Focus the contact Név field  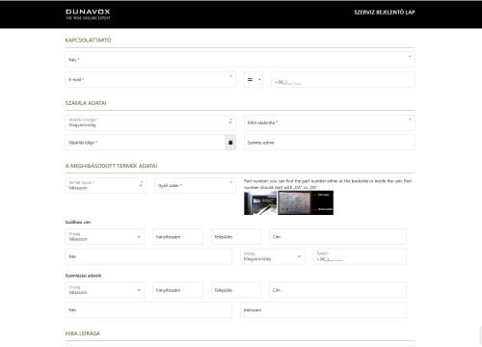click(x=240, y=60)
